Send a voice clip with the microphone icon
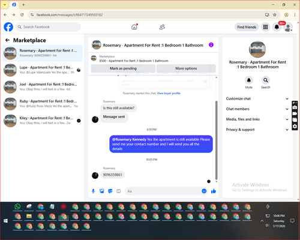 [93, 191]
